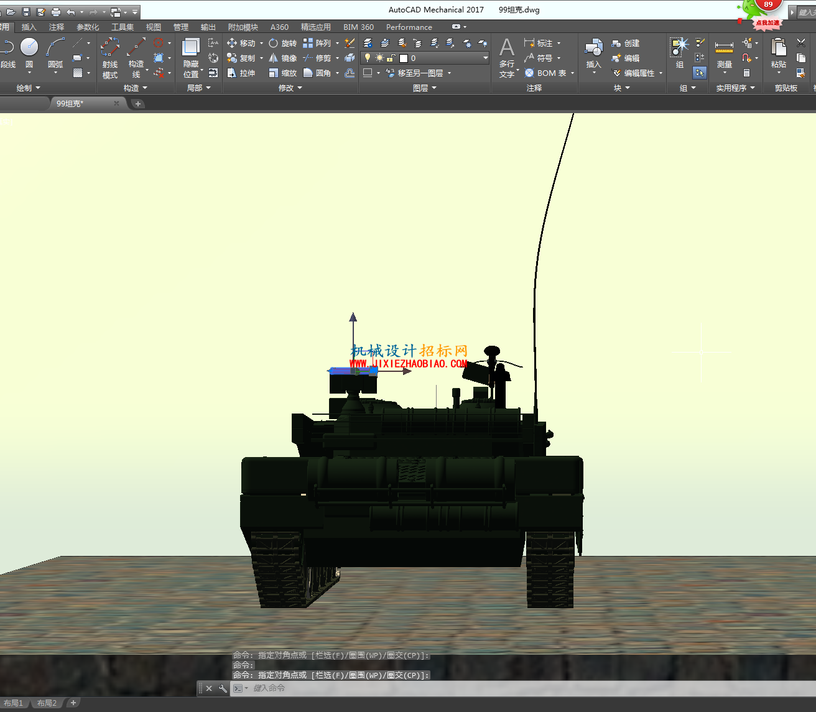Click the Save icon in quick access toolbar
The width and height of the screenshot is (816, 712).
pyautogui.click(x=26, y=12)
